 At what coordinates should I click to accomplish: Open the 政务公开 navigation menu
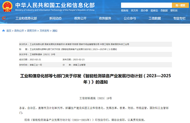coord(80,18)
